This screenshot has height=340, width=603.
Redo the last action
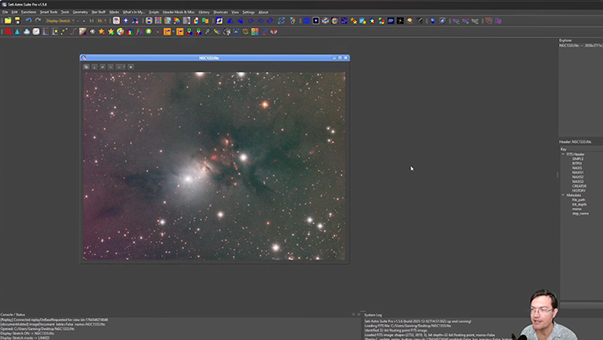[x=38, y=20]
